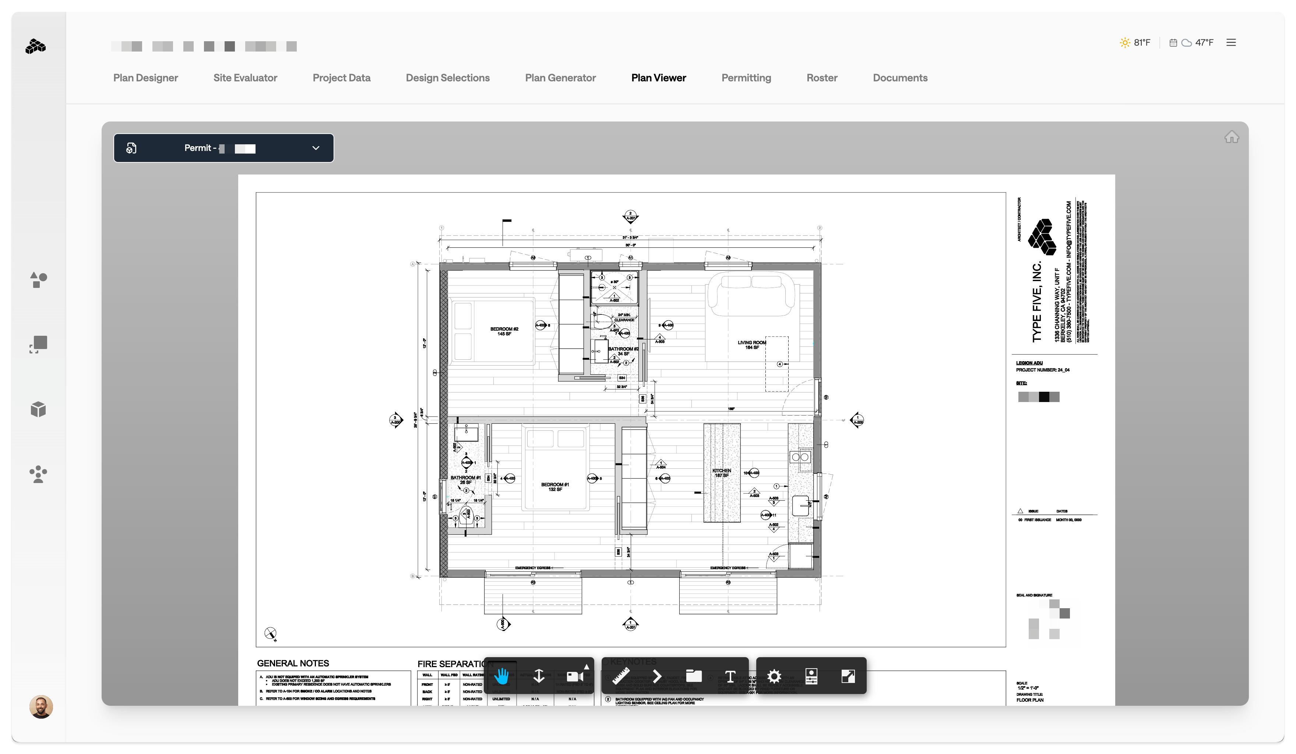Select the ruler measurement tool
Viewport: 1296px width, 754px height.
[621, 676]
